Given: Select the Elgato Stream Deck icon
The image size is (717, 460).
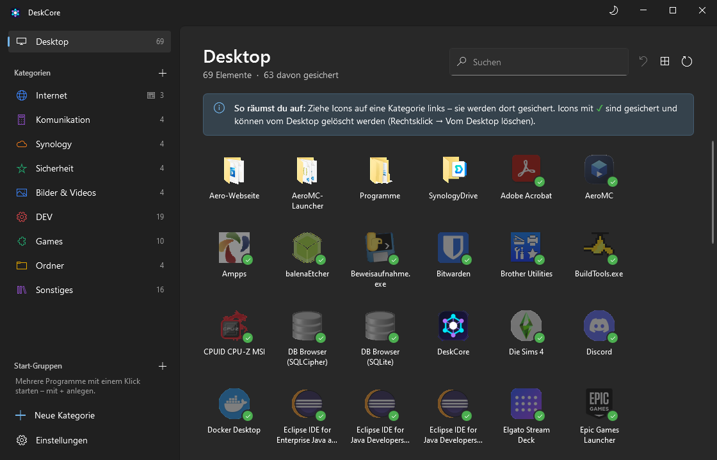Looking at the screenshot, I should pos(526,404).
